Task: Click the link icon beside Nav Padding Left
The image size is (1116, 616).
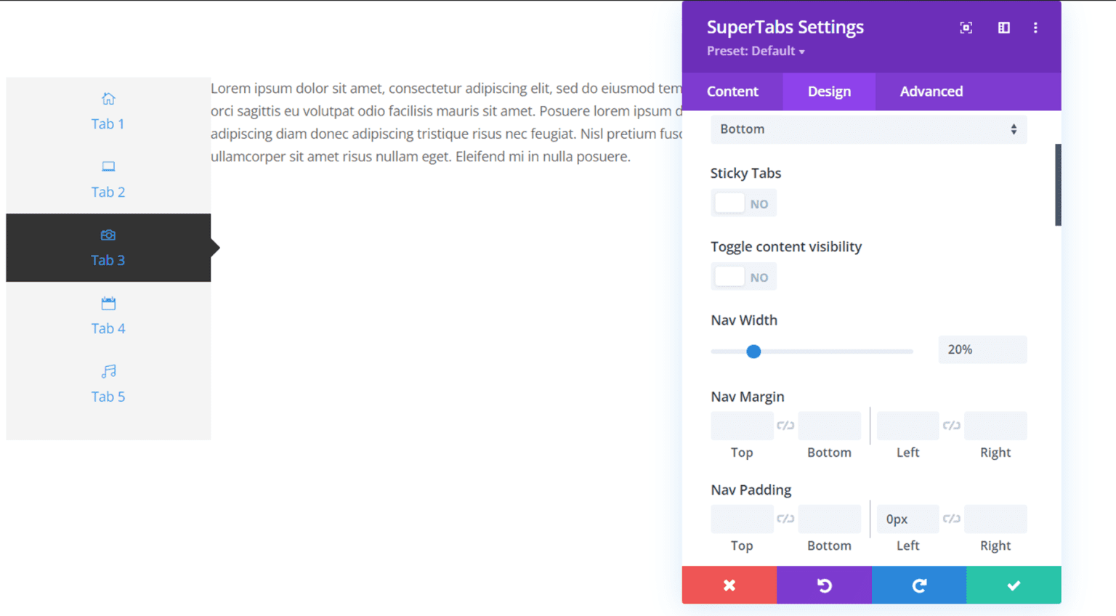Action: tap(952, 519)
